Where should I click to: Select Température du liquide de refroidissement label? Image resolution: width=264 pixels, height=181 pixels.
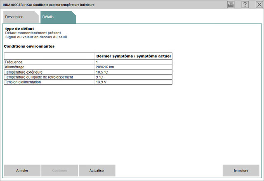pos(39,77)
